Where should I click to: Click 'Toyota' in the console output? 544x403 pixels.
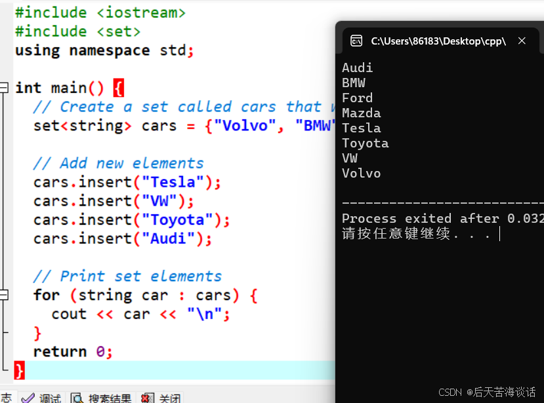[x=366, y=143]
